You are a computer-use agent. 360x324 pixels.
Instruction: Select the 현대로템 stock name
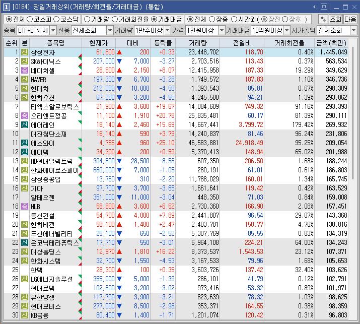[x=43, y=288]
